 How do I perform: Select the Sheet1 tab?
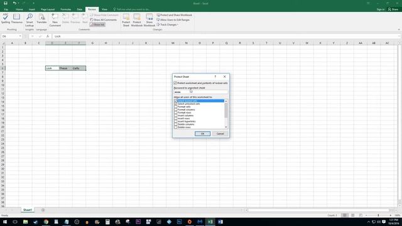click(28, 210)
